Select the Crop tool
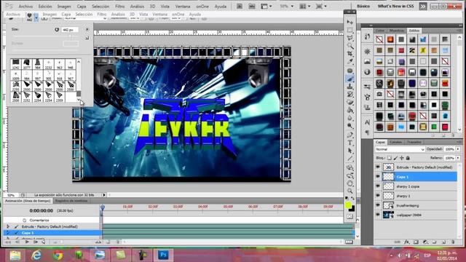 coord(350,54)
